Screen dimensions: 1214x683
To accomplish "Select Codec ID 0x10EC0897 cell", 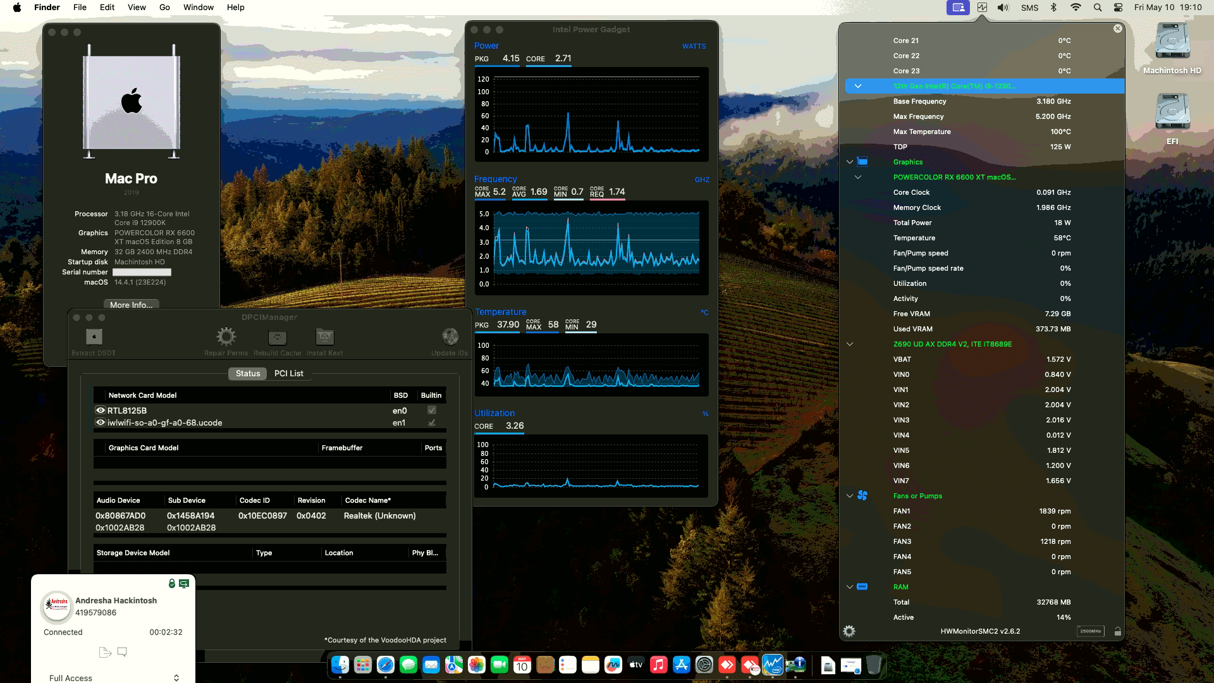I will click(262, 515).
